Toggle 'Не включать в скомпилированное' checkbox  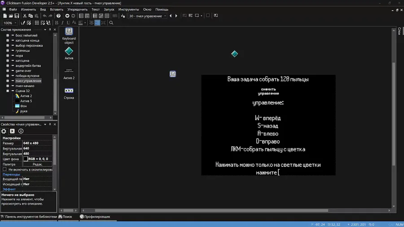click(x=4, y=169)
